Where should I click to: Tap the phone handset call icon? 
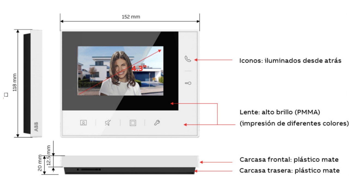188,59
